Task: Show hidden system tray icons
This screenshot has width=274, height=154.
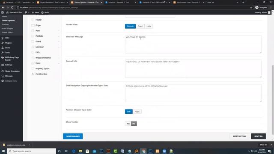Action: (248, 151)
